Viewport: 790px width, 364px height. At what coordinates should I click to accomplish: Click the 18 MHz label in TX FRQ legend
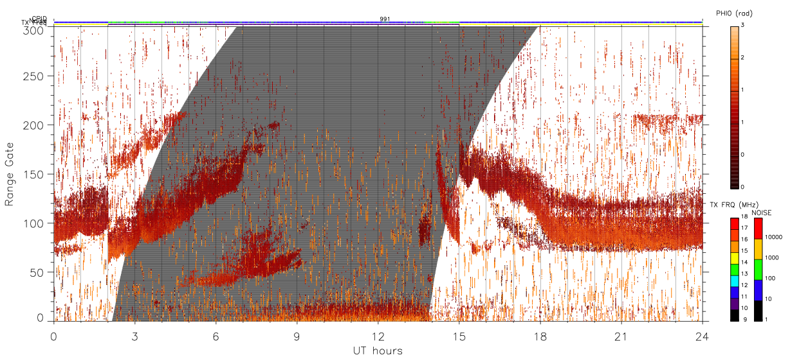click(744, 216)
